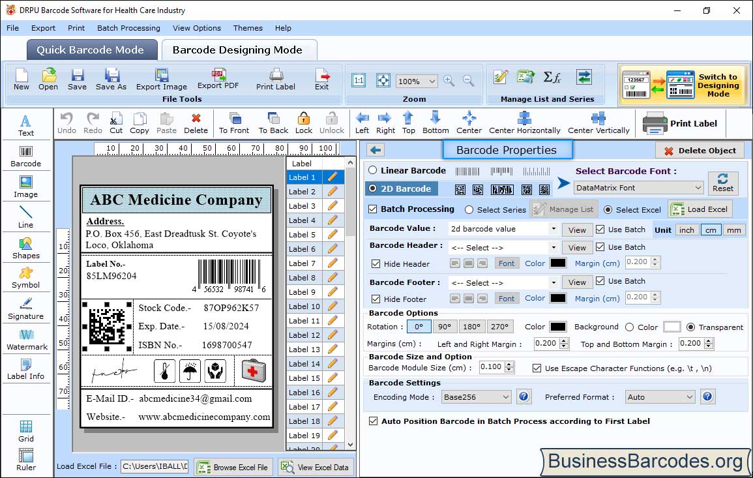Set rotation to 90° button

point(445,327)
